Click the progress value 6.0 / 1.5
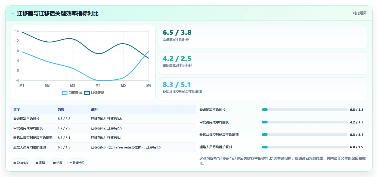378x177 pixels. [356, 147]
